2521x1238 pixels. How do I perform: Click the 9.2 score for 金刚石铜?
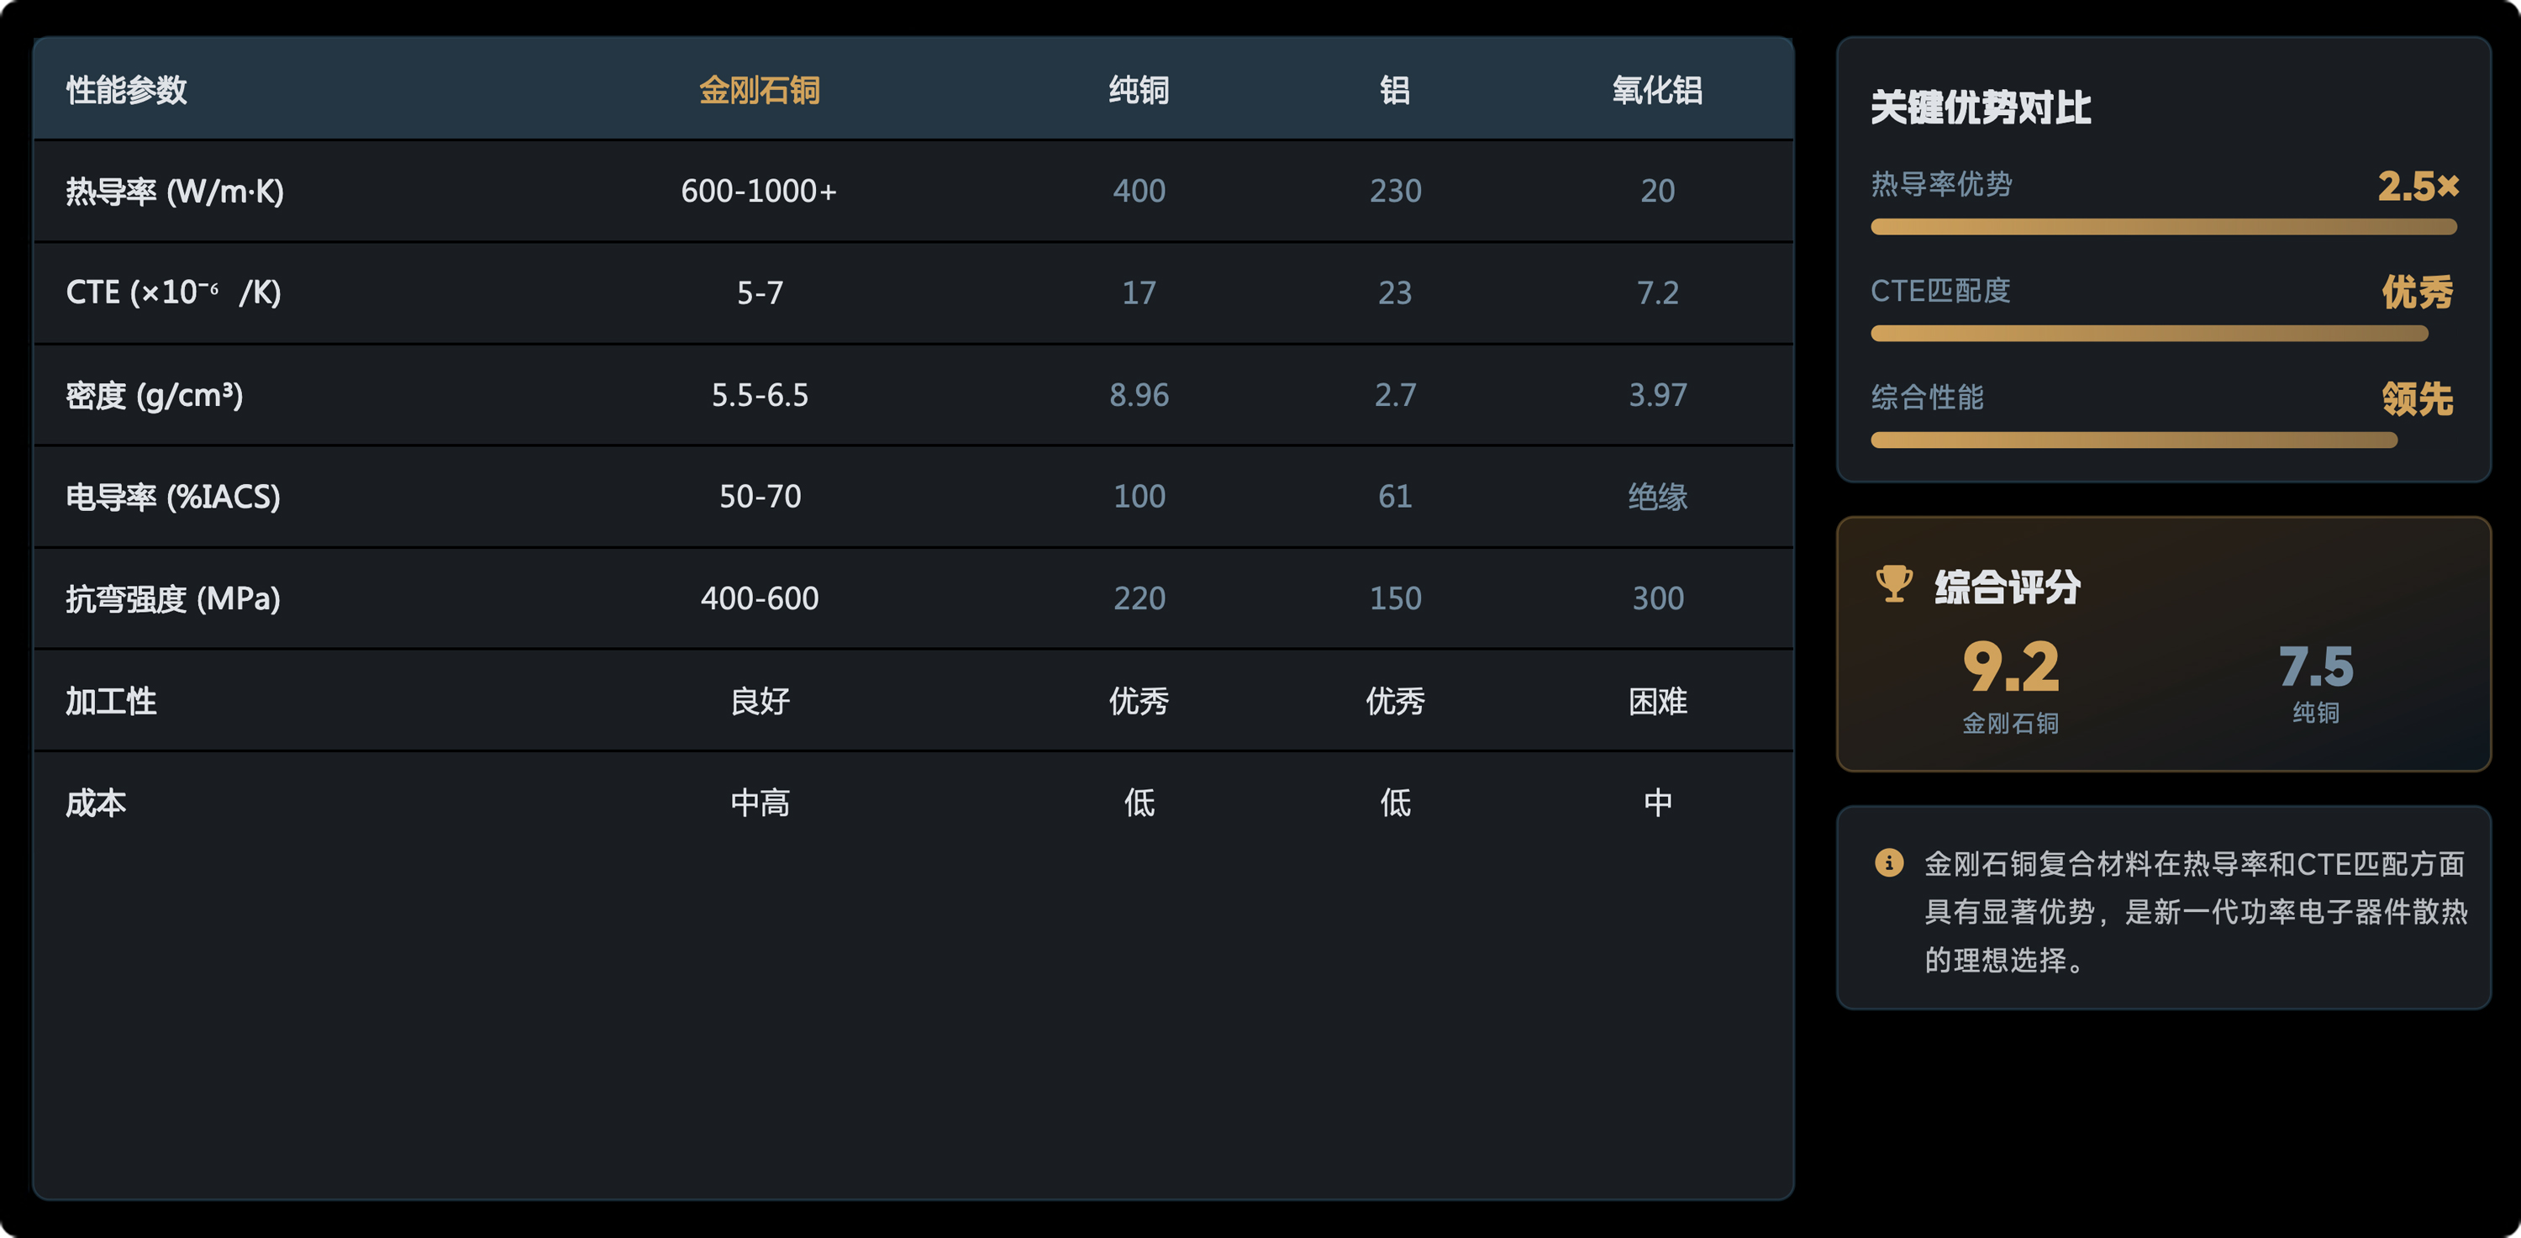coord(2011,667)
